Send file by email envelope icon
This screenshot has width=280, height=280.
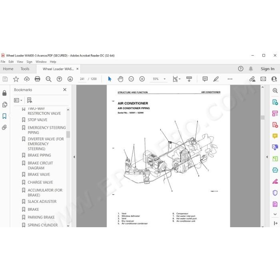263,79
